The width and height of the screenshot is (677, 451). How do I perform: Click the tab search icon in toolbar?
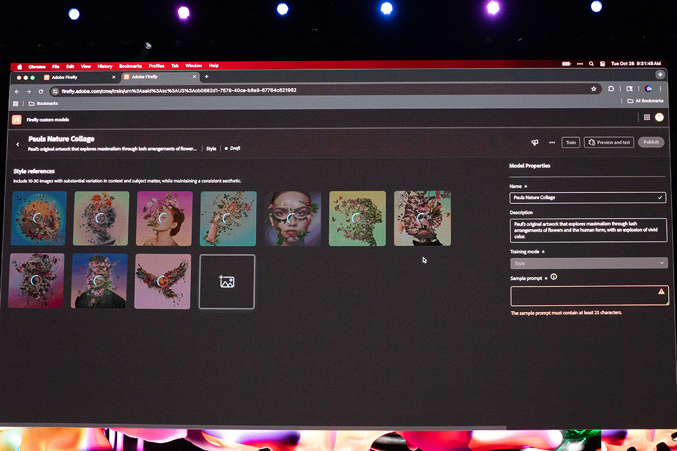pos(629,89)
